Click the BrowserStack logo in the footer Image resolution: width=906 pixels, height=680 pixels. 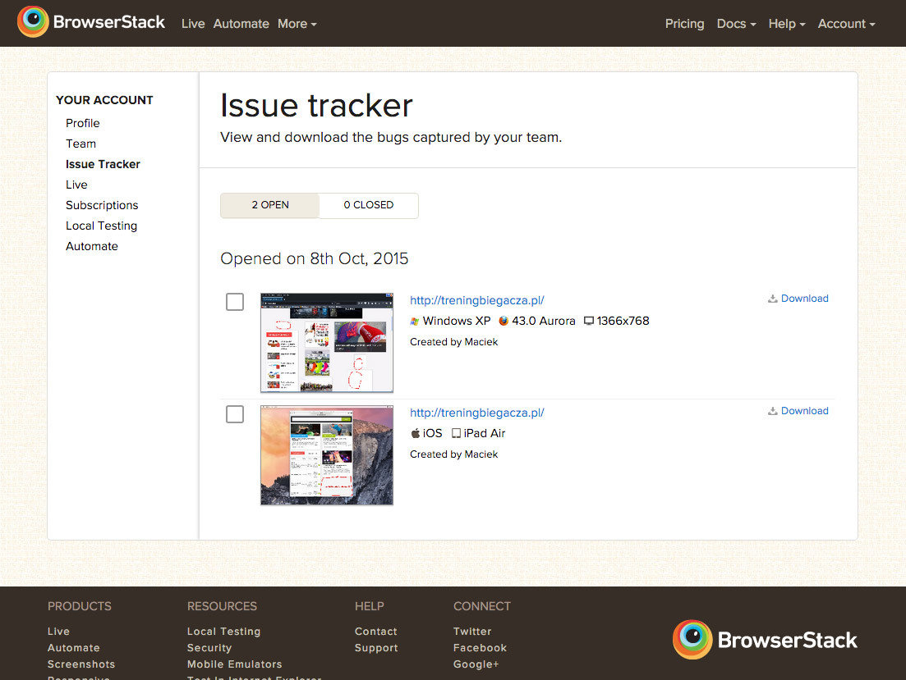point(765,640)
